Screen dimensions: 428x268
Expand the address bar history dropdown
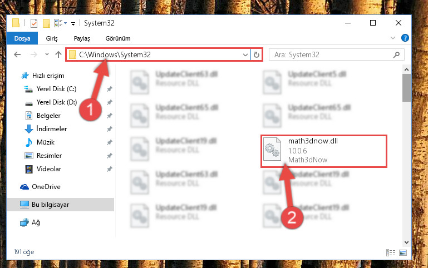coord(245,55)
